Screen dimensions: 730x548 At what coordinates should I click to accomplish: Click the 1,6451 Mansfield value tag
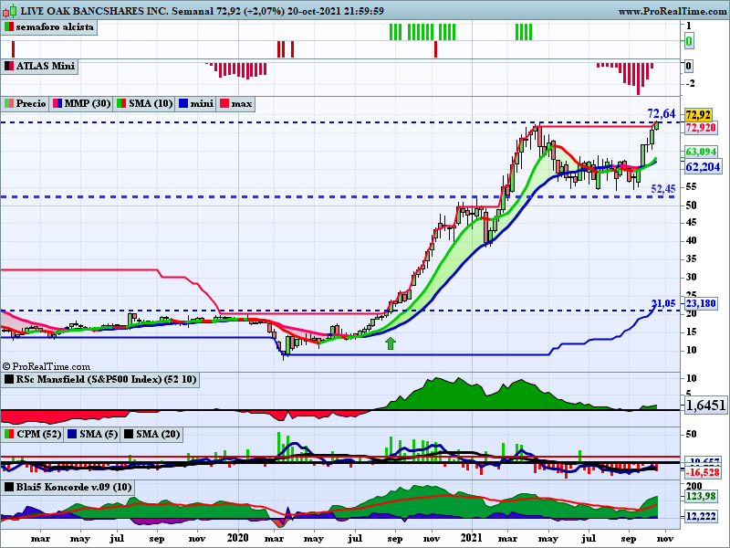705,405
